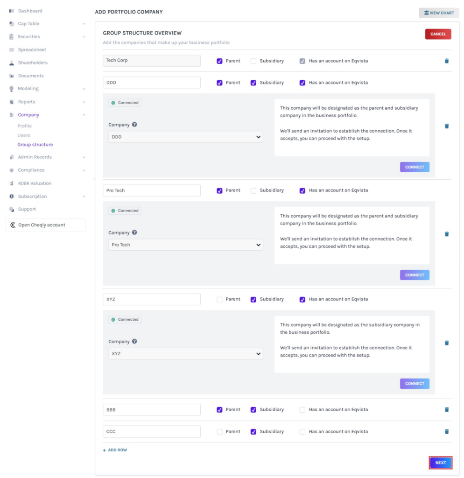Click the Cheqly logo icon
464x478 pixels.
(x=13, y=225)
